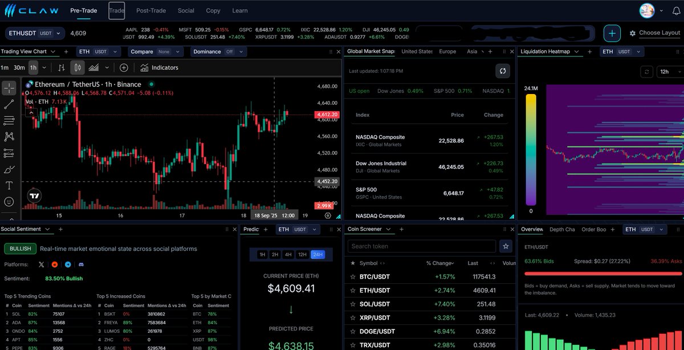
Task: Open the user profile avatar
Action: (647, 10)
